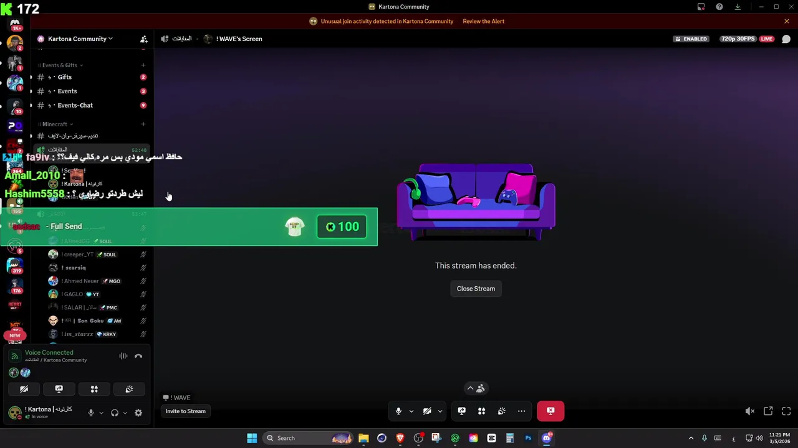The width and height of the screenshot is (798, 448).
Task: Collapse the Events & Gifts category
Action: point(60,65)
